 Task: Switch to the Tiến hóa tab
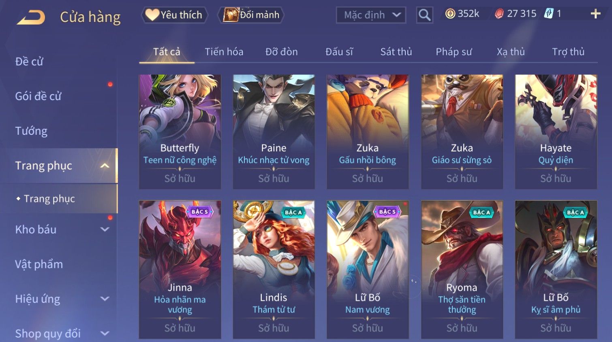224,52
